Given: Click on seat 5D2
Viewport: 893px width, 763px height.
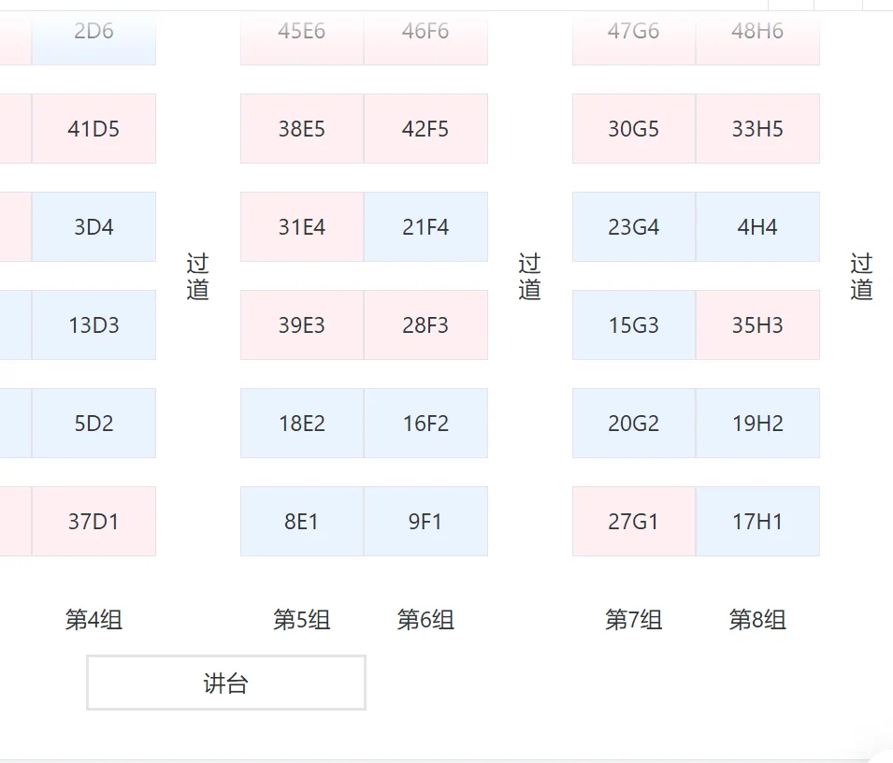Looking at the screenshot, I should pos(94,424).
